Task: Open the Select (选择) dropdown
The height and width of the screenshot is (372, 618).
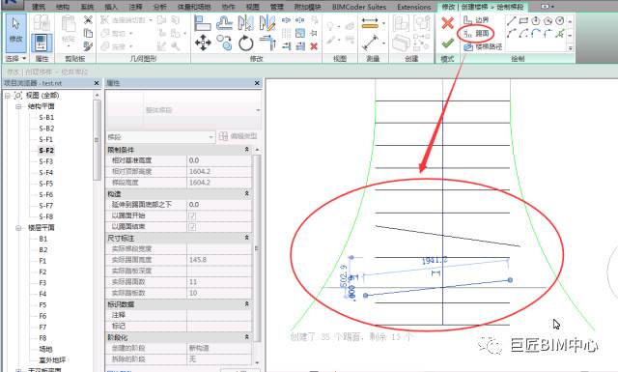Action: pos(15,59)
